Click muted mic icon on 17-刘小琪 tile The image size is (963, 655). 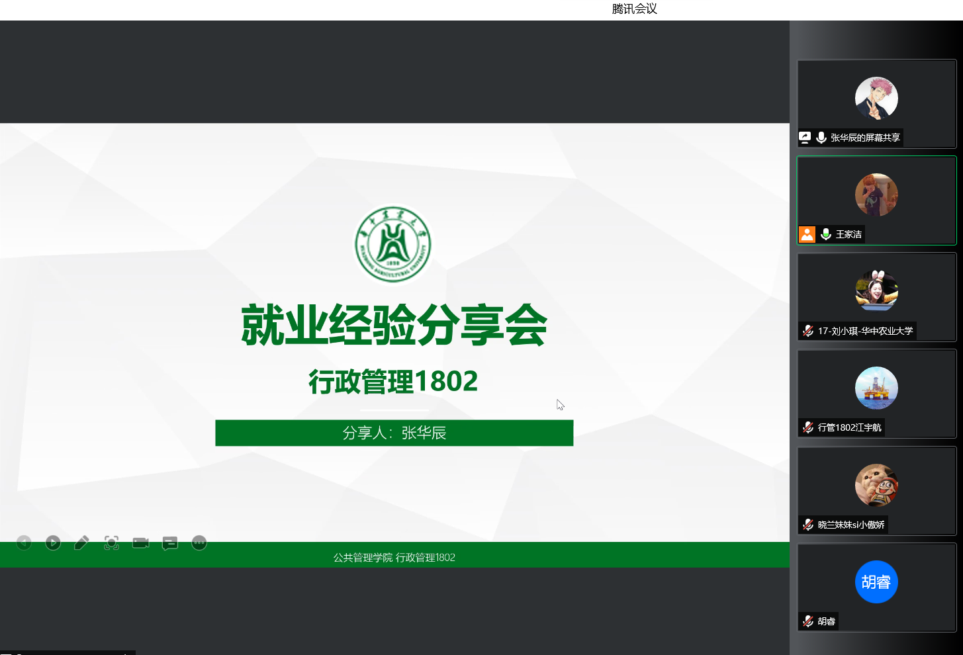[808, 331]
